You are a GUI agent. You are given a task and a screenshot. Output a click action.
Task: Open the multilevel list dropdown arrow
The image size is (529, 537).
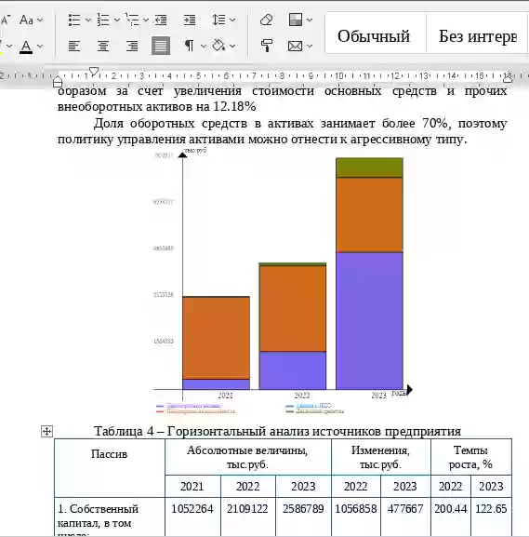pos(145,20)
